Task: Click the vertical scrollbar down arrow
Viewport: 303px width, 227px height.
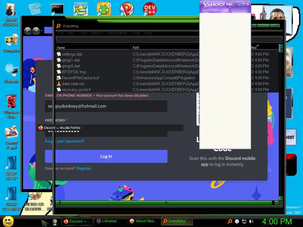Action: pos(281,198)
